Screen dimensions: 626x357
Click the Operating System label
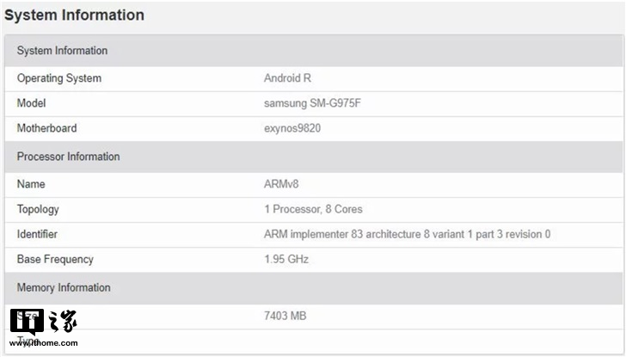pyautogui.click(x=58, y=78)
